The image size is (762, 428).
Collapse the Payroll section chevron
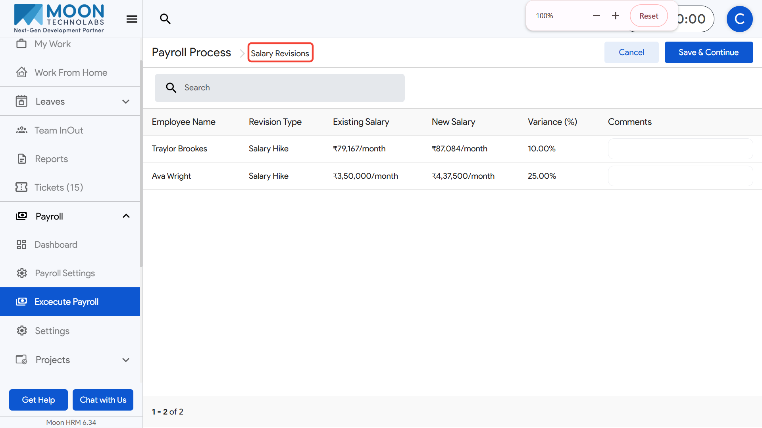[x=126, y=216]
